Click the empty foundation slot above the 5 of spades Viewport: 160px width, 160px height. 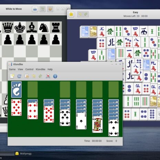(x=114, y=89)
